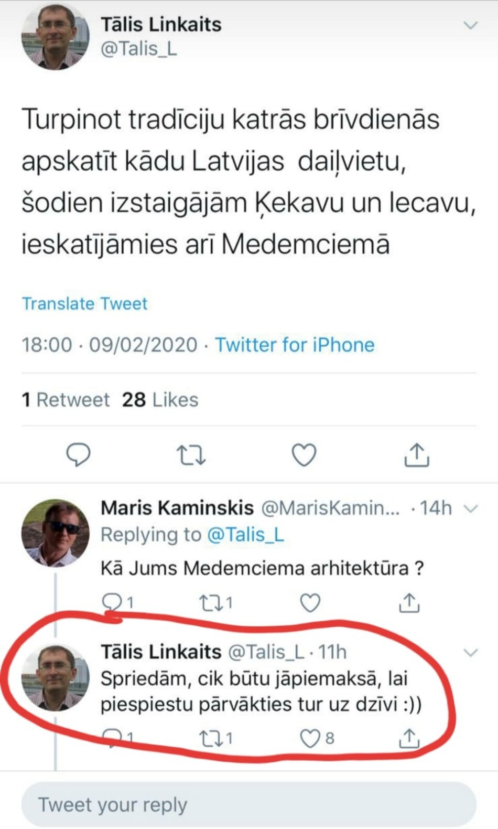Reply to Maris Kaminskis's comment
498x829 pixels.
click(111, 602)
